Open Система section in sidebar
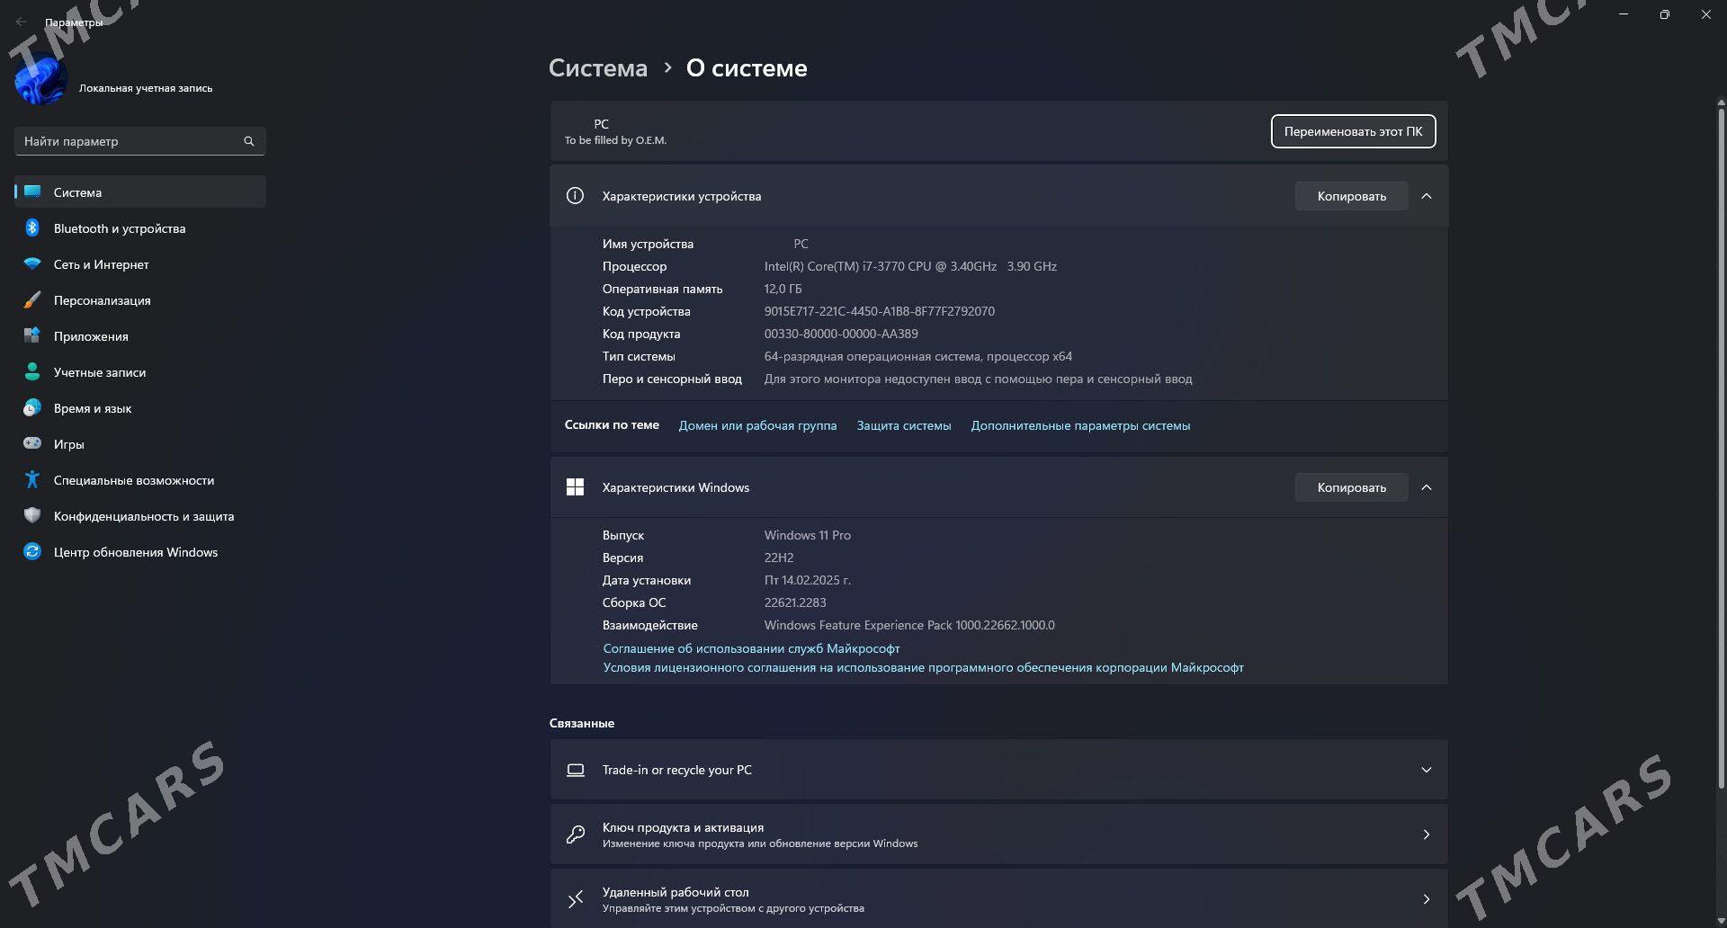 [140, 192]
